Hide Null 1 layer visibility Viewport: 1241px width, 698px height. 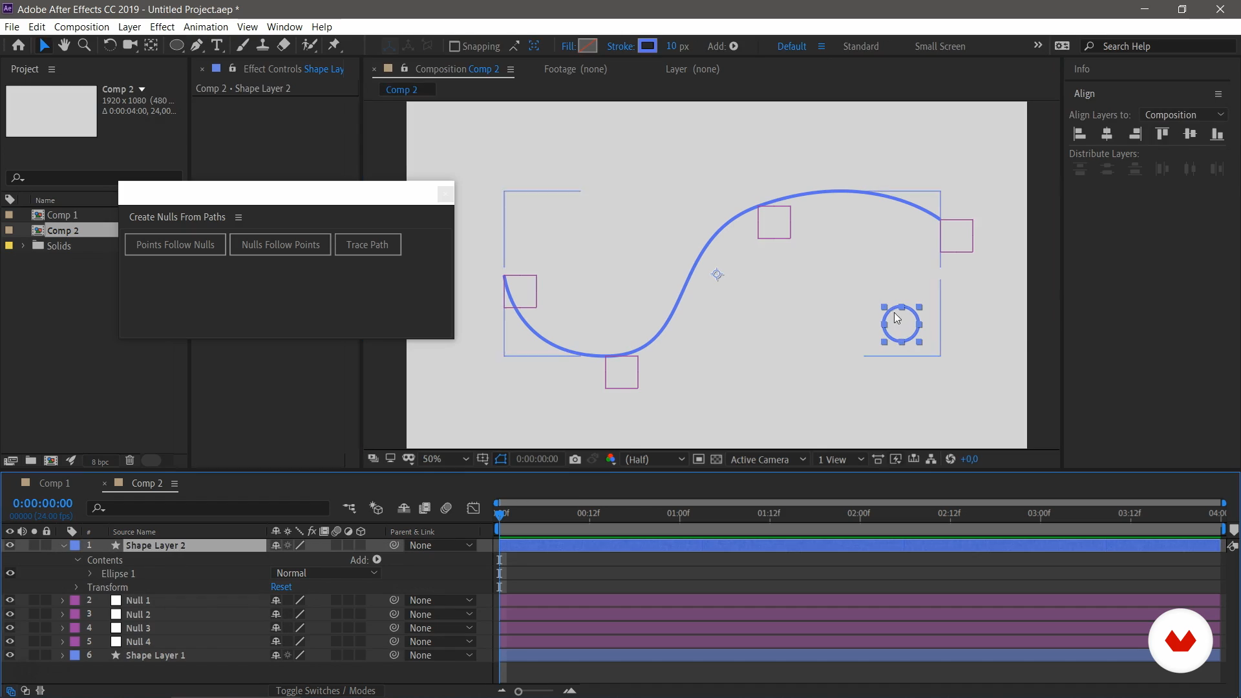[10, 600]
